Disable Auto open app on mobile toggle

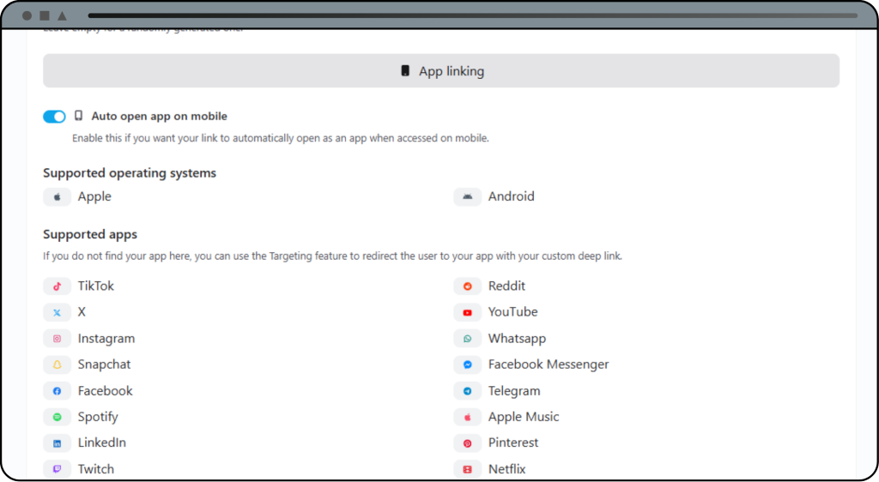click(x=54, y=117)
